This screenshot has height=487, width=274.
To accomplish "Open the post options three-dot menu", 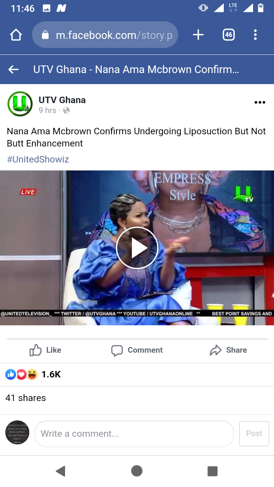I will point(260,102).
